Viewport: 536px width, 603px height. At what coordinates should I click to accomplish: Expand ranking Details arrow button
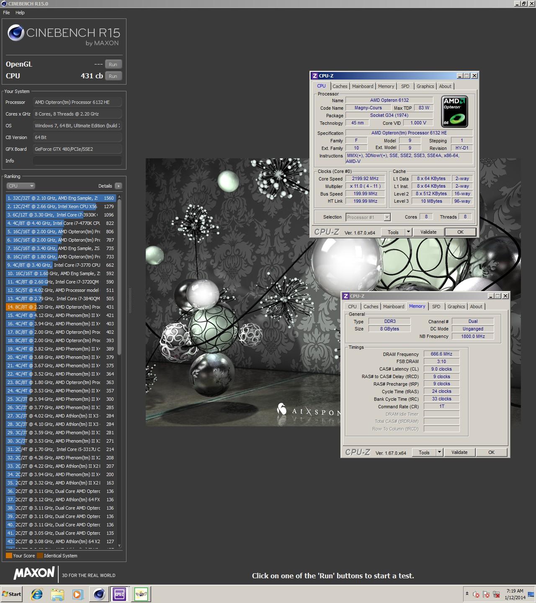click(118, 186)
